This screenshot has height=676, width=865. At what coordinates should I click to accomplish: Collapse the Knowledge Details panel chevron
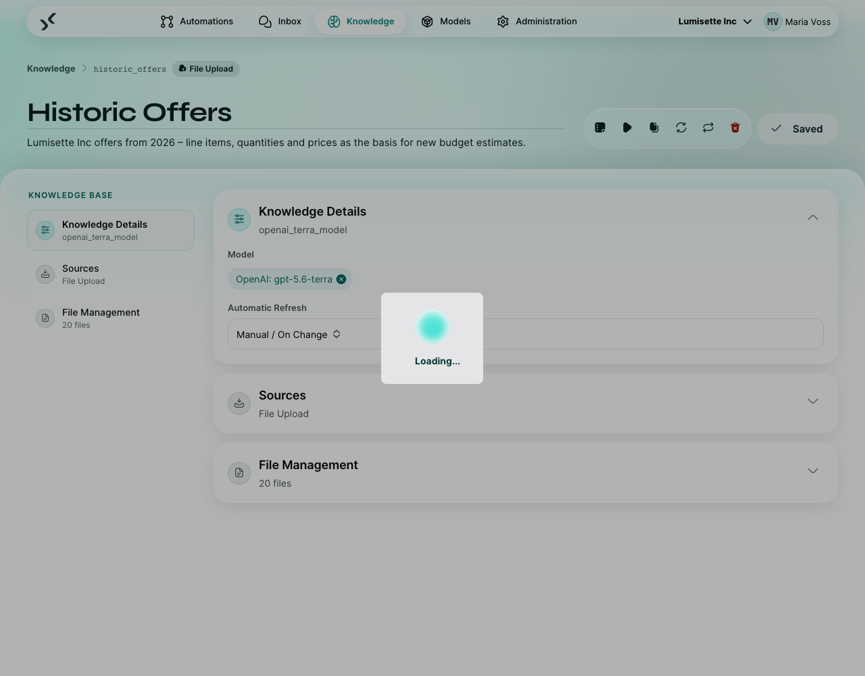[813, 218]
